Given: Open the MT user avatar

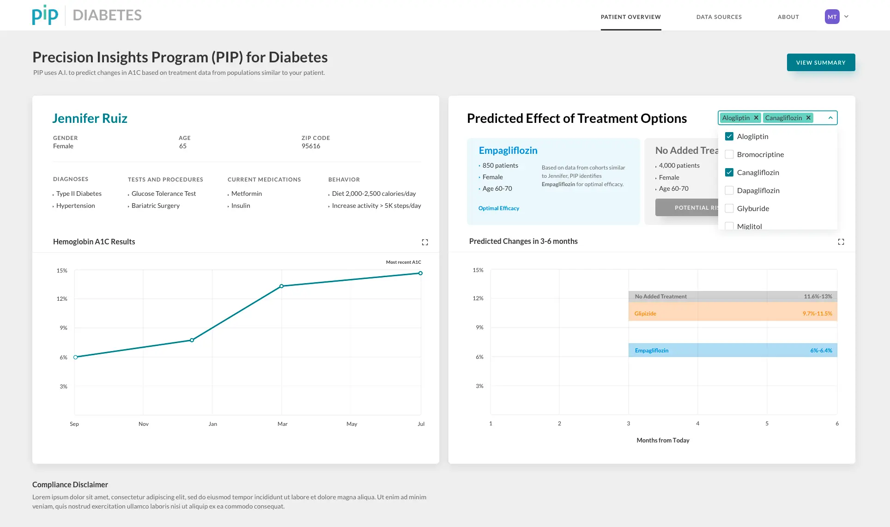Looking at the screenshot, I should (832, 17).
